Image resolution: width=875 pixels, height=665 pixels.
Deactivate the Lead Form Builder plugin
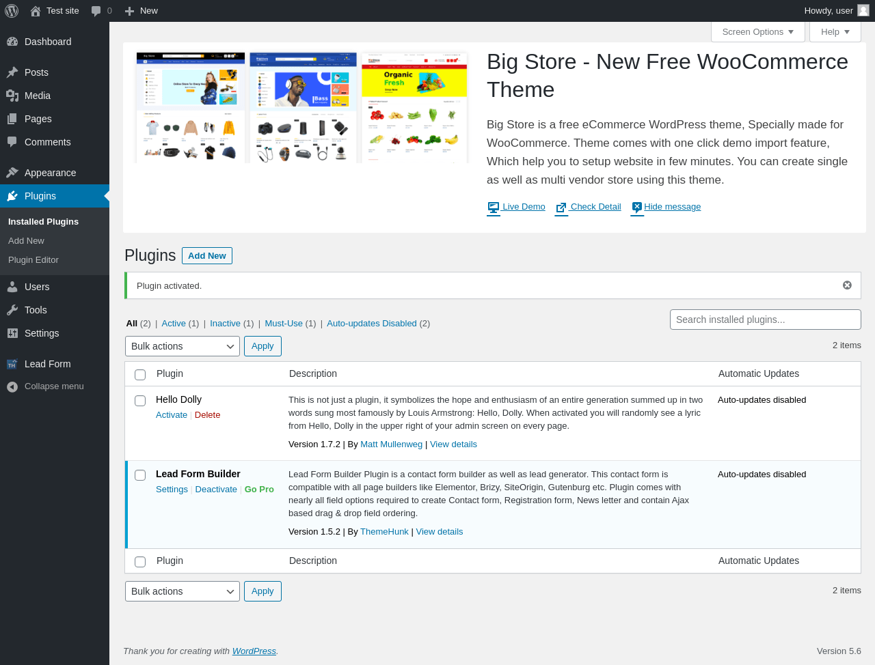point(216,490)
